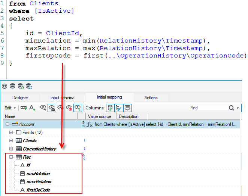The height and width of the screenshot is (196, 248).
Task: Select the minRelation field
Action: pos(38,174)
